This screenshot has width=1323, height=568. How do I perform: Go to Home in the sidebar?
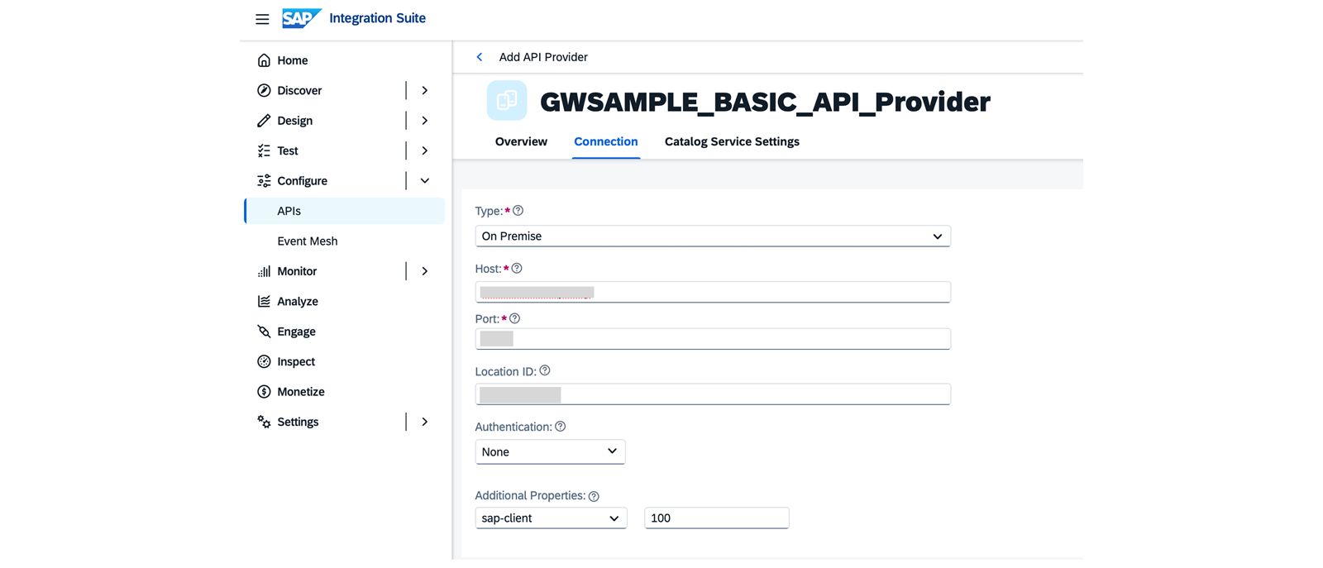point(293,60)
